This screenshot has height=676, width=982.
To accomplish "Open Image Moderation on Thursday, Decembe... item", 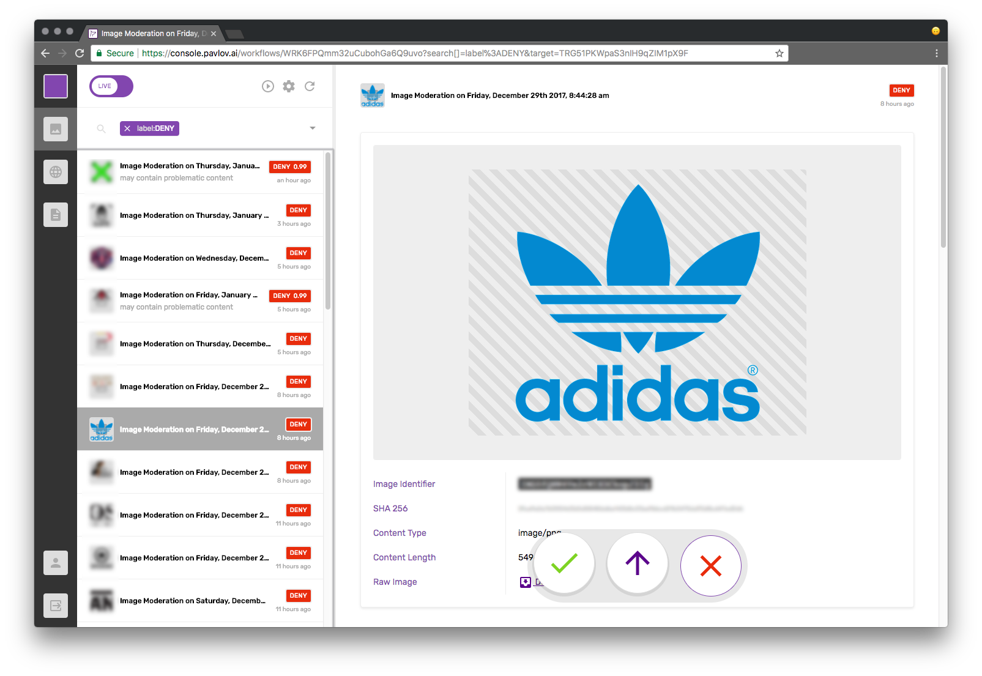I will click(200, 344).
